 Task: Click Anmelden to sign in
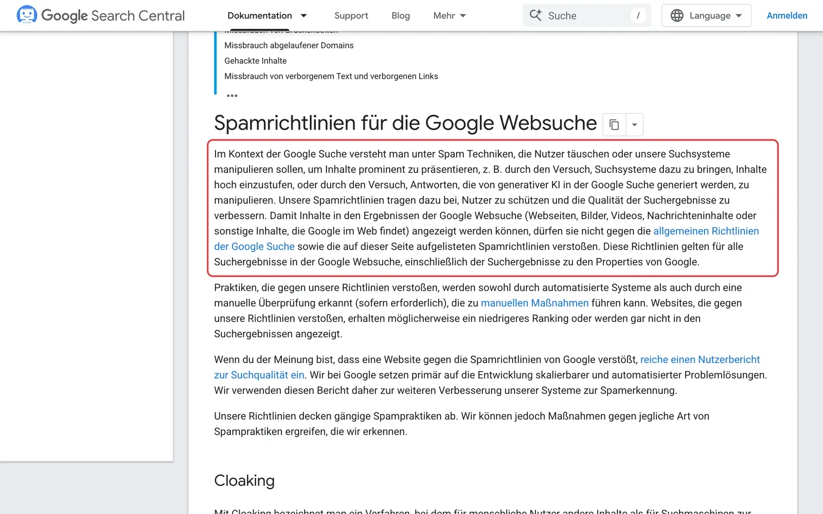click(x=787, y=15)
